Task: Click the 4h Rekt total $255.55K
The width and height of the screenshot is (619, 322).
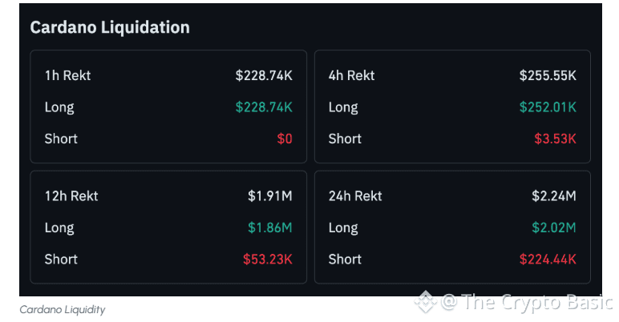Action: tap(548, 75)
